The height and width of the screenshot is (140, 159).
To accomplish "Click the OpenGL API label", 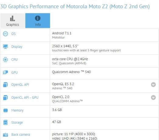I will (x=20, y=85).
